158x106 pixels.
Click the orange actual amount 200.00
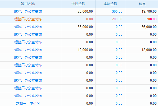[117, 19]
